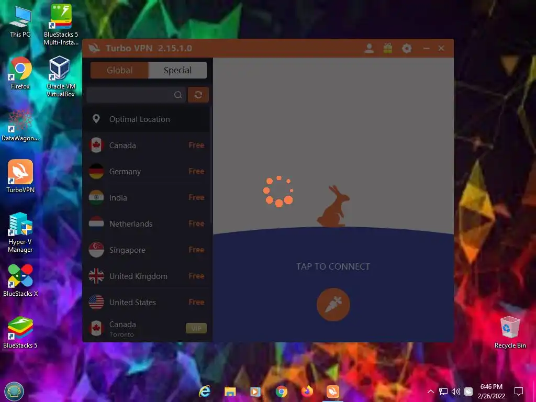Close the Turbo VPN window

441,48
